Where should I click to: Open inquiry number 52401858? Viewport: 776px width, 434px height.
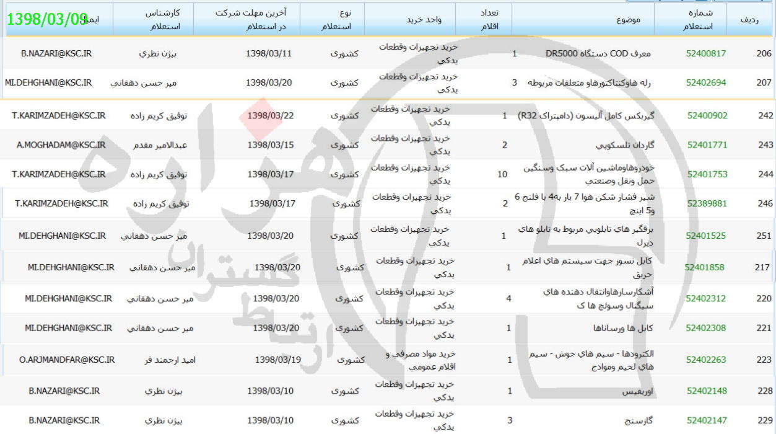point(704,267)
